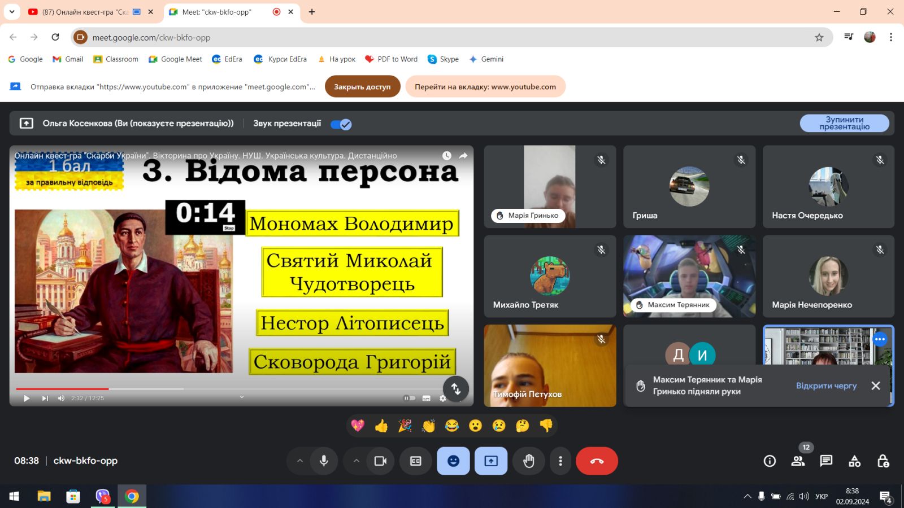This screenshot has width=904, height=508.
Task: Click Відкрити чергу link in notification
Action: (x=826, y=386)
